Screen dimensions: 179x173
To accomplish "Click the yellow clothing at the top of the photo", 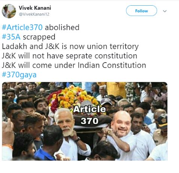I will 115,89.
